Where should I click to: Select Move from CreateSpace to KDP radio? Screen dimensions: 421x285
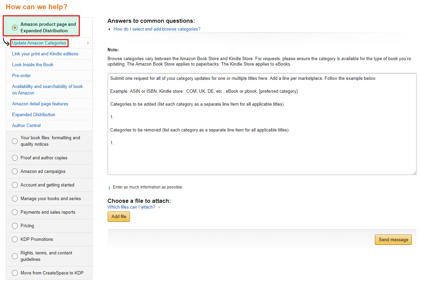[15, 273]
